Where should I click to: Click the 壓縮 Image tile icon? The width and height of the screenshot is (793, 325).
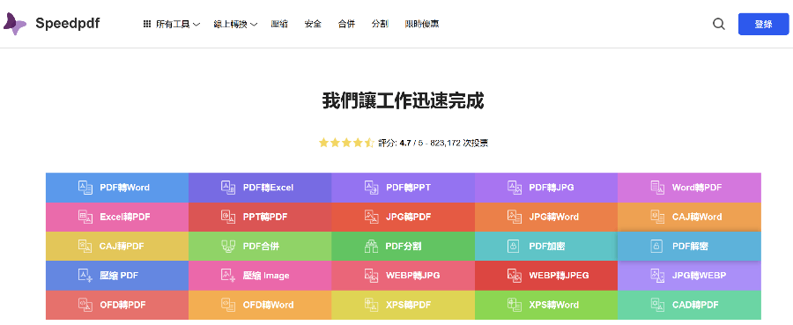tap(228, 276)
